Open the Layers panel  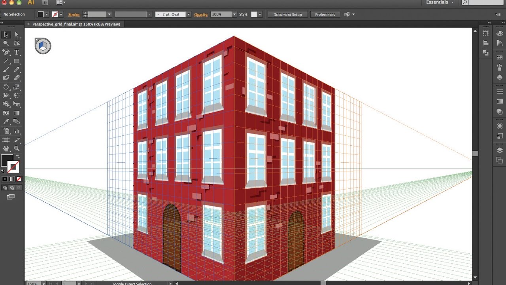[x=500, y=150]
